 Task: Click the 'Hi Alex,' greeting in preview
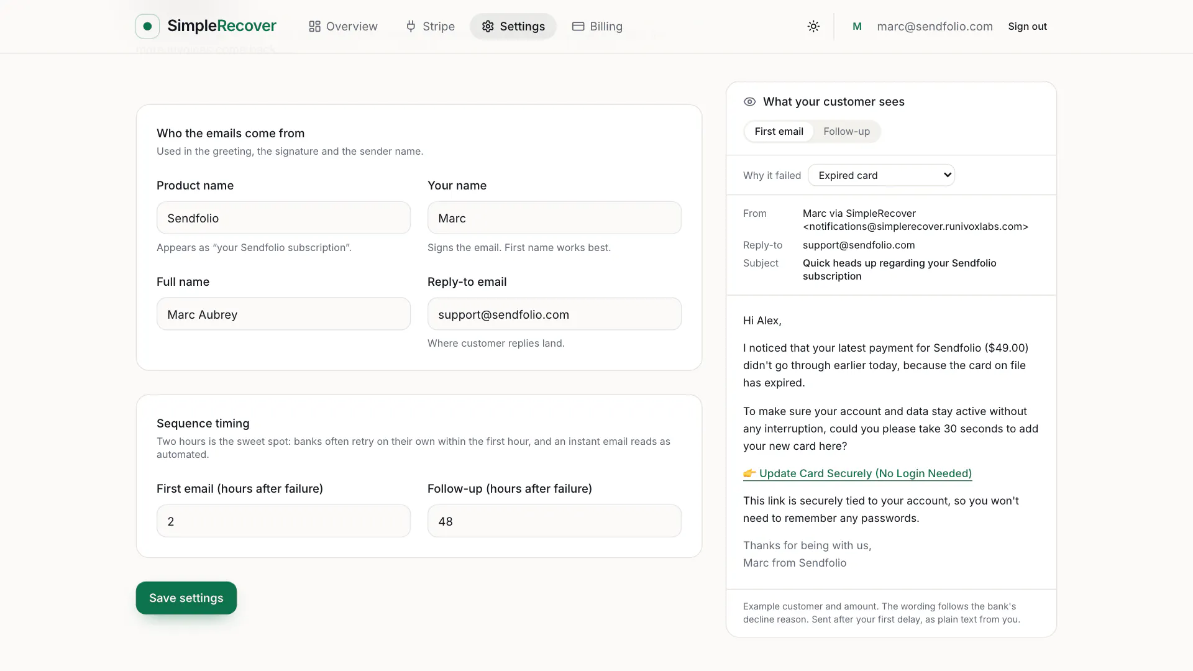762,321
